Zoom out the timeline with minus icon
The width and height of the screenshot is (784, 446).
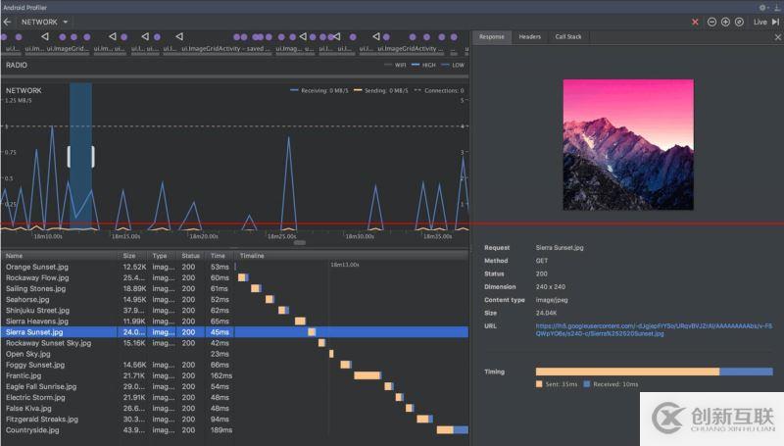(x=711, y=22)
